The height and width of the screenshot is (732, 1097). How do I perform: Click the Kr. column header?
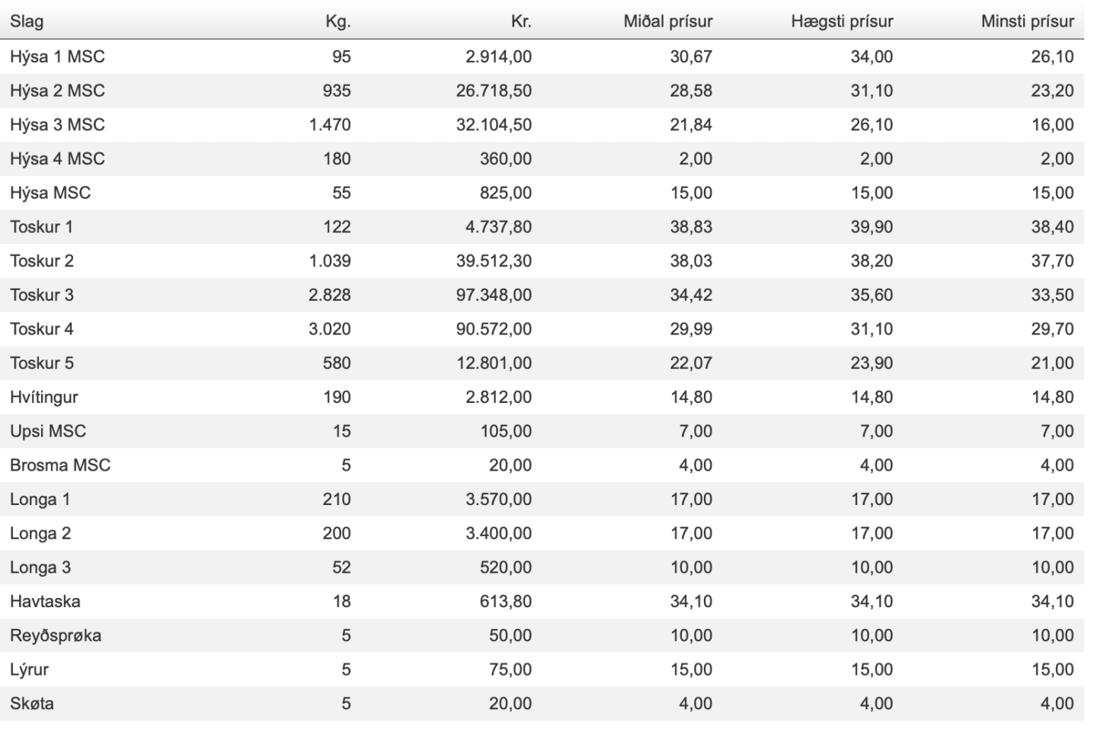tap(521, 21)
